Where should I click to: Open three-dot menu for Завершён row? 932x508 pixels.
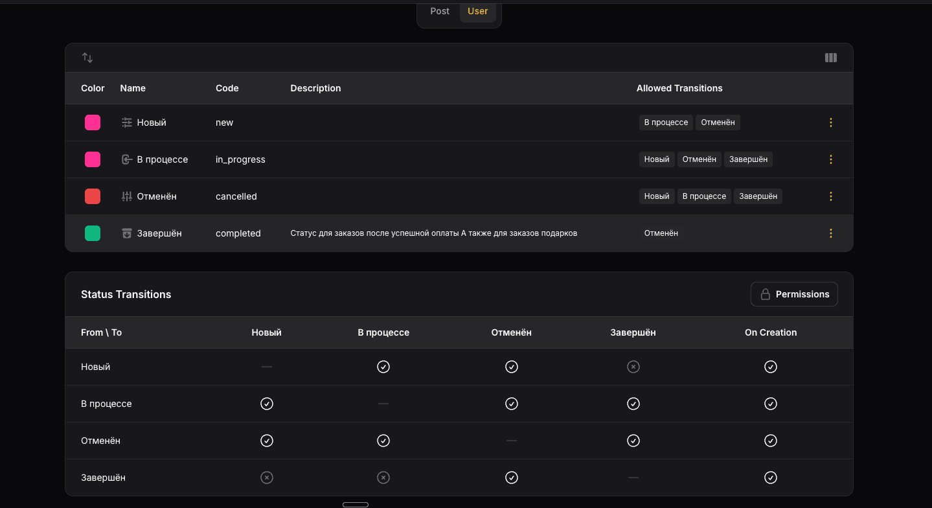[x=831, y=233]
